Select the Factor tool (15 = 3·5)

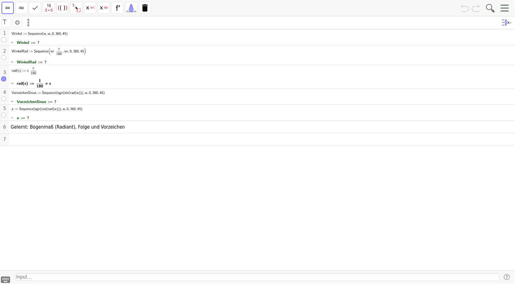click(x=49, y=8)
